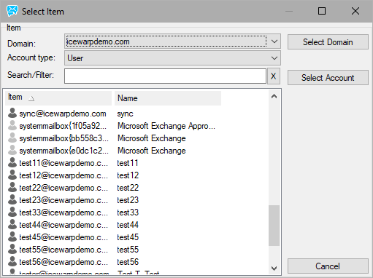Click user icon beside sync@icewarpdemo.com

click(x=12, y=113)
